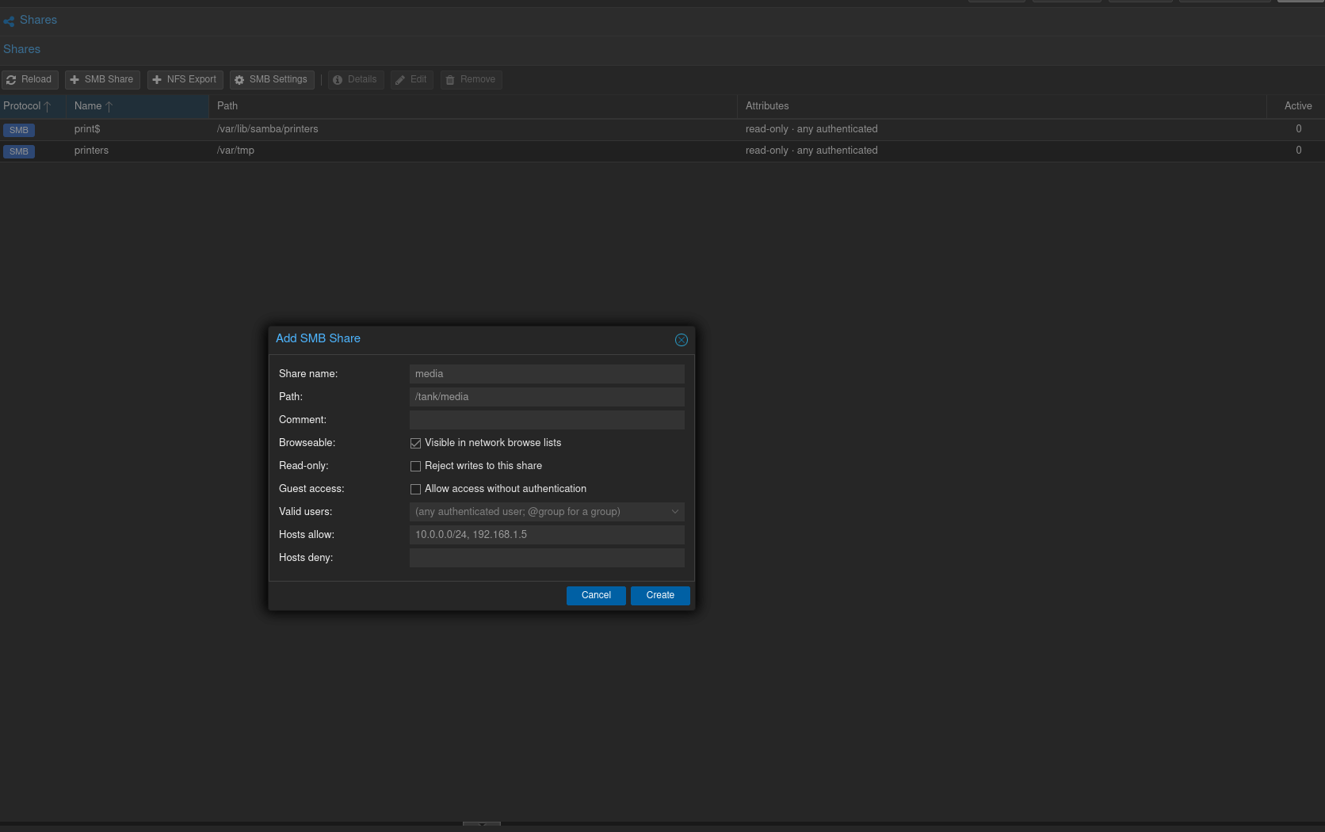Select the printers share name
1325x832 pixels.
91,151
